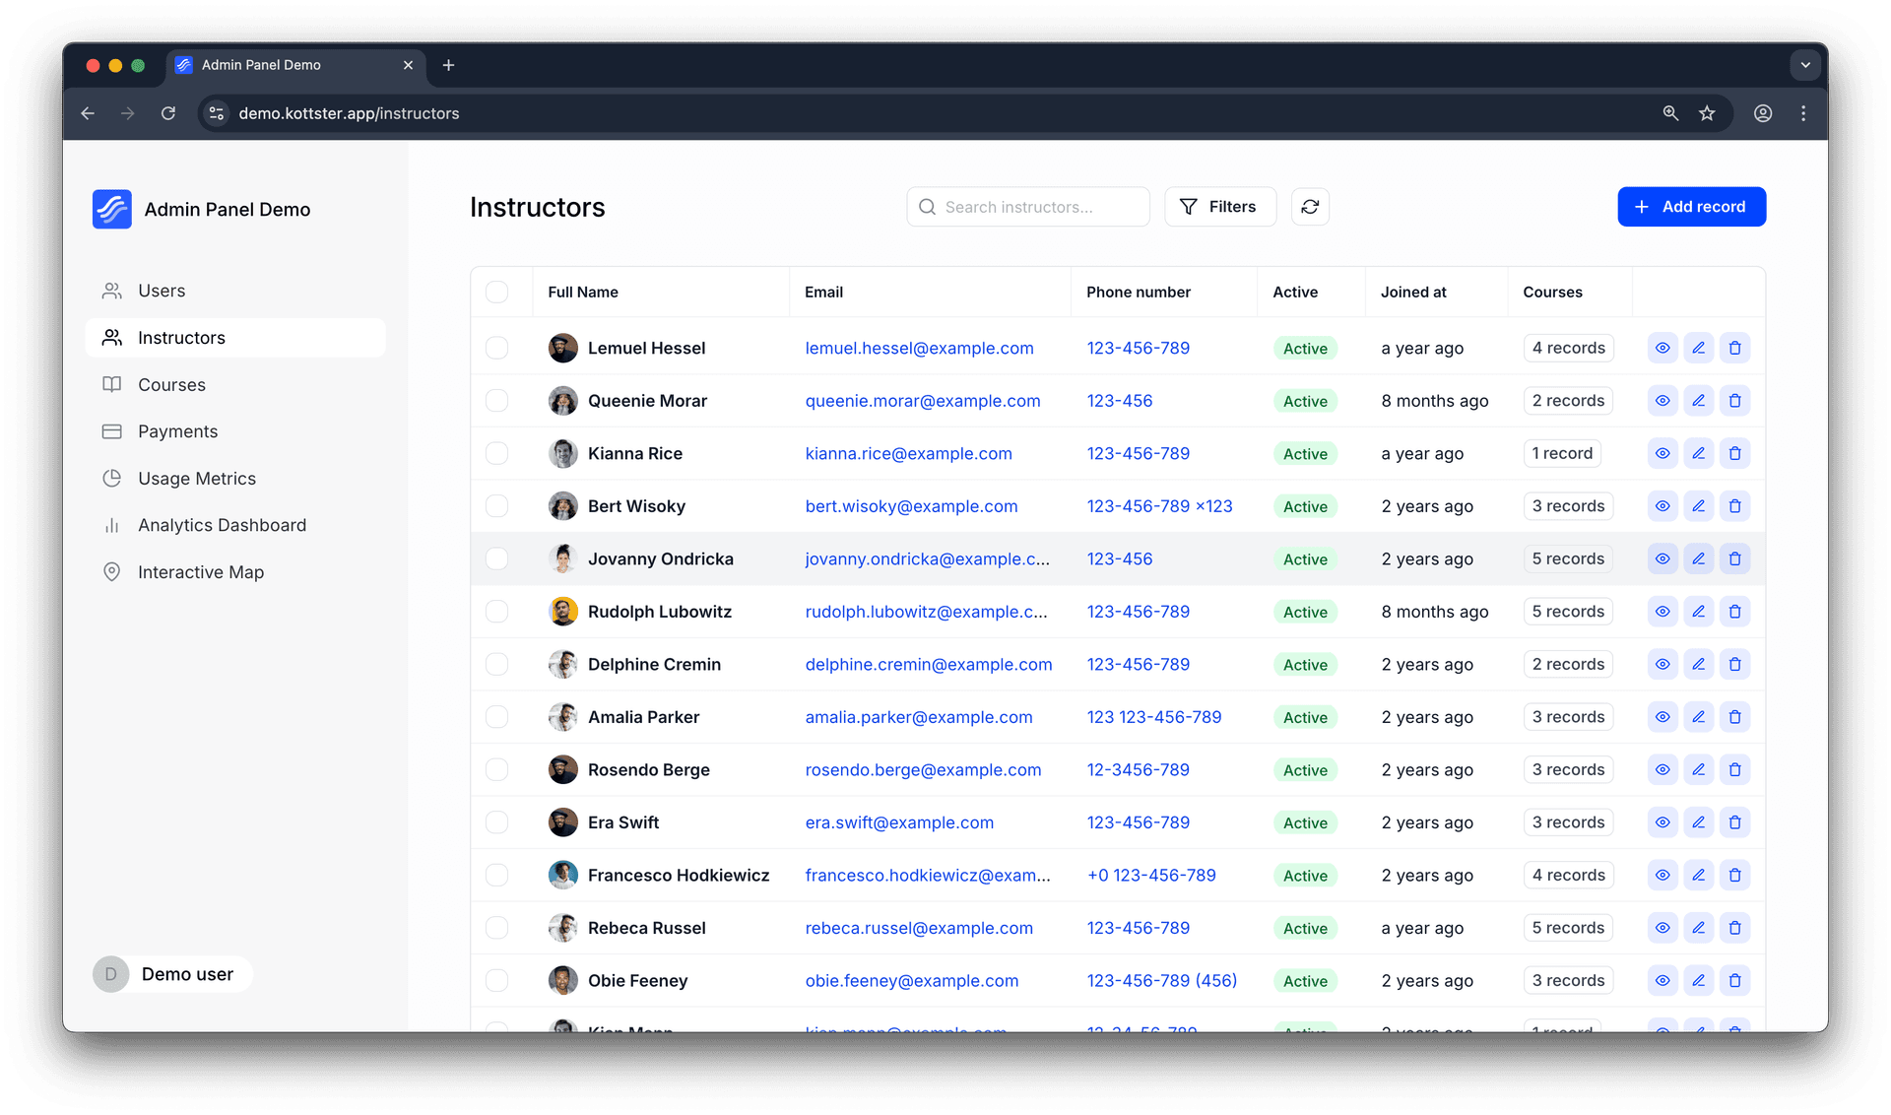Open Usage Metrics page

[x=235, y=479]
